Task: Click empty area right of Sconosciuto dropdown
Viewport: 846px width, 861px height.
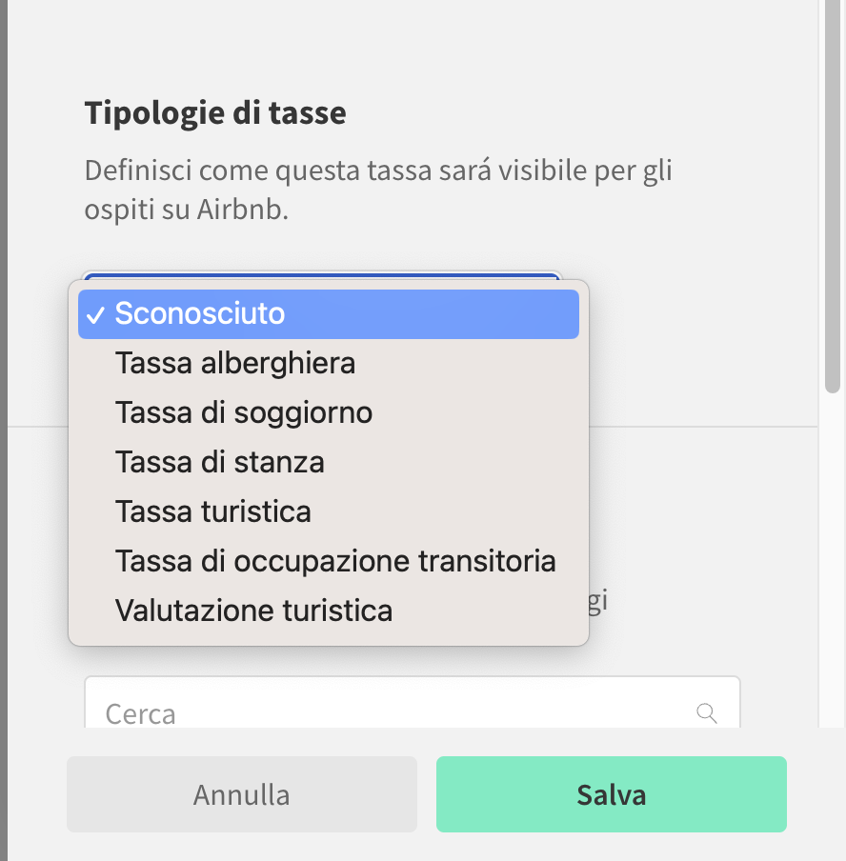Action: pyautogui.click(x=703, y=330)
